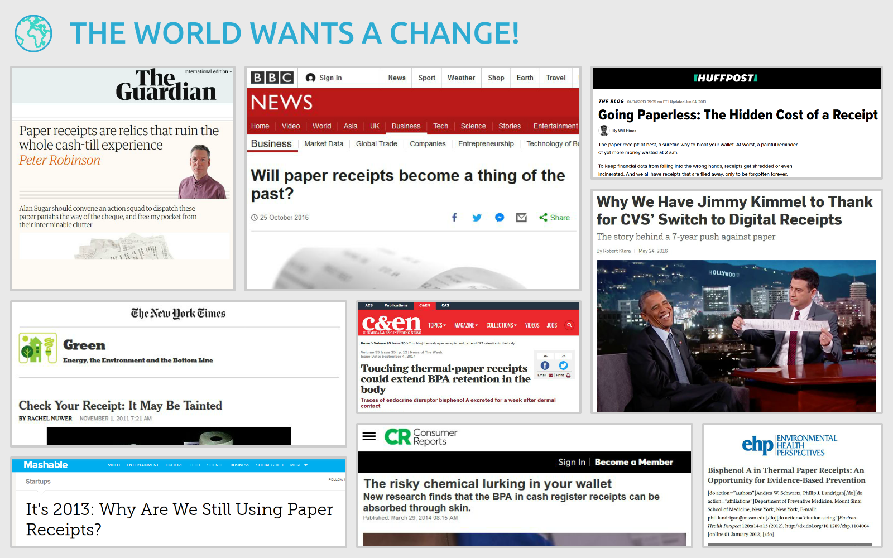Expand Guardian International edition dropdown
The width and height of the screenshot is (893, 558).
[208, 71]
